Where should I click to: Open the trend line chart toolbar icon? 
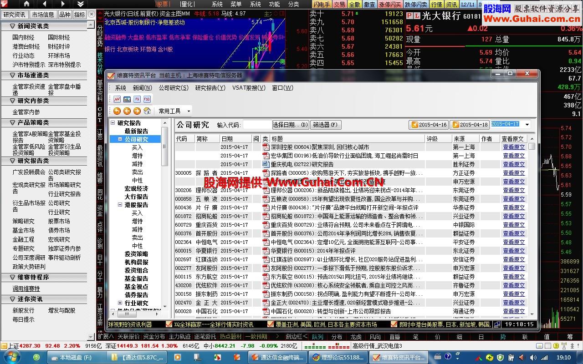117,99
